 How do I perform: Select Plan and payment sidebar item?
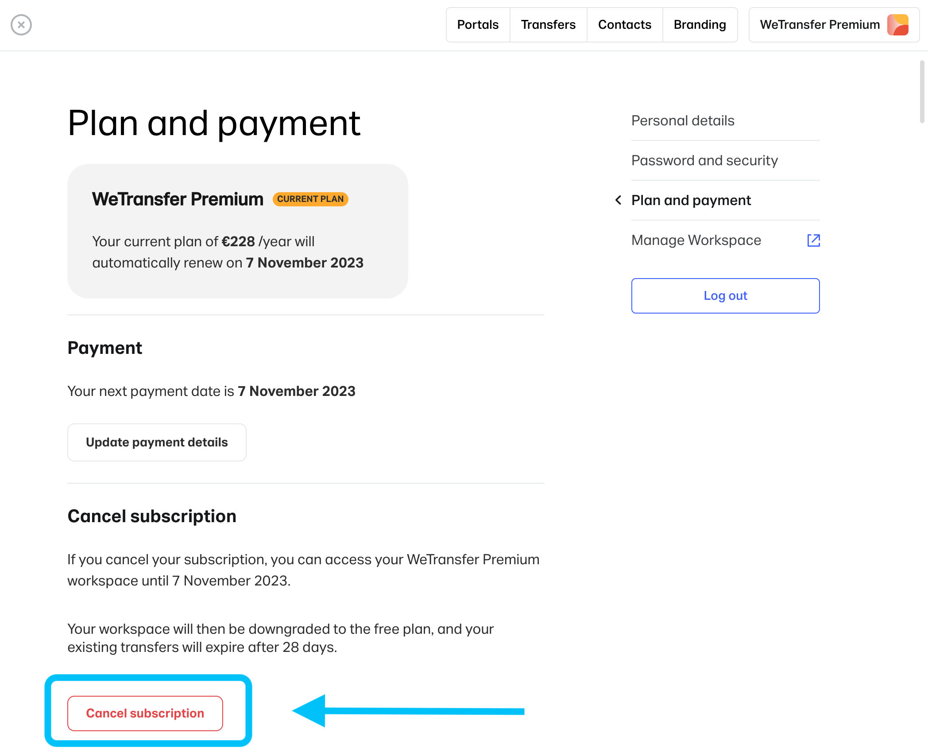(x=691, y=200)
